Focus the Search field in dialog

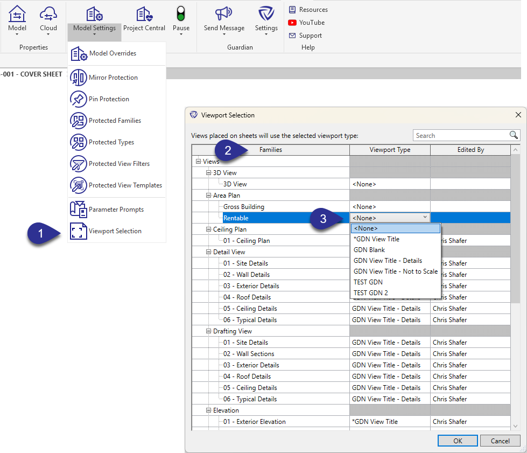pyautogui.click(x=462, y=136)
